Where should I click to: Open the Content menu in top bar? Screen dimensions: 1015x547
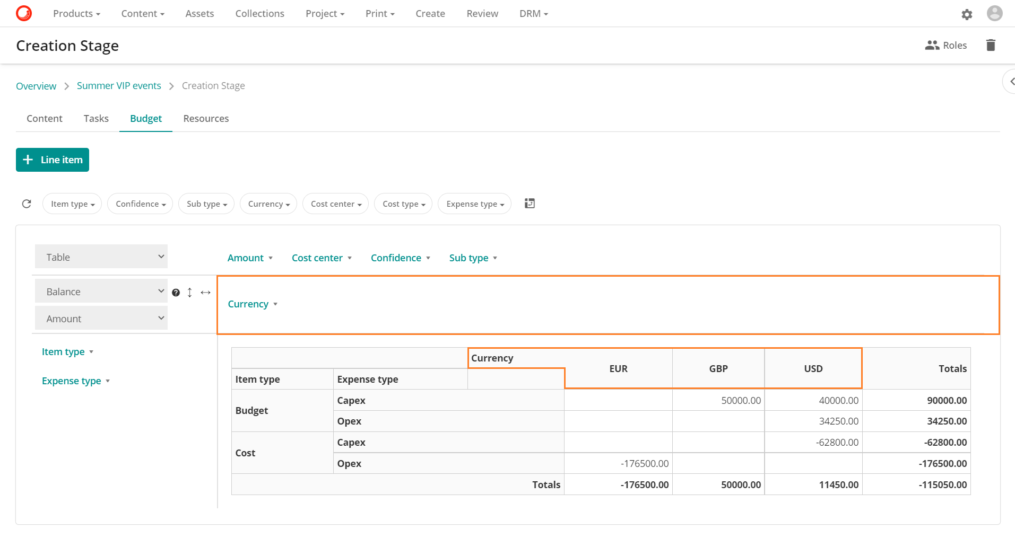click(x=143, y=14)
